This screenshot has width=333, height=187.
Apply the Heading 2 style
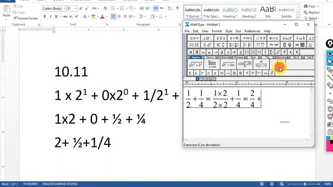click(x=249, y=12)
